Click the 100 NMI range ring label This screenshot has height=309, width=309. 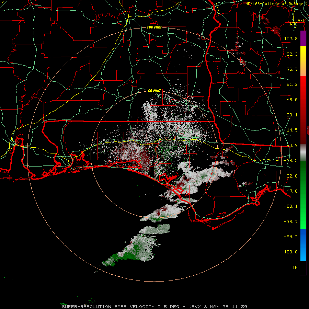[154, 27]
